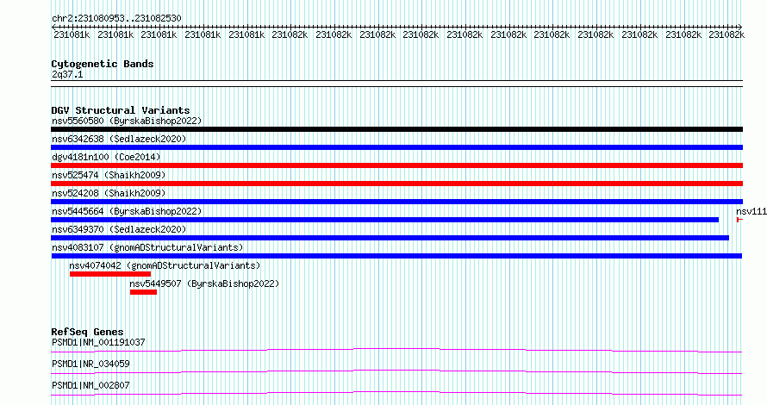Screen dimensions: 767x405
Task: Click the red dgv4181n100 variant bar
Action: pyautogui.click(x=396, y=165)
